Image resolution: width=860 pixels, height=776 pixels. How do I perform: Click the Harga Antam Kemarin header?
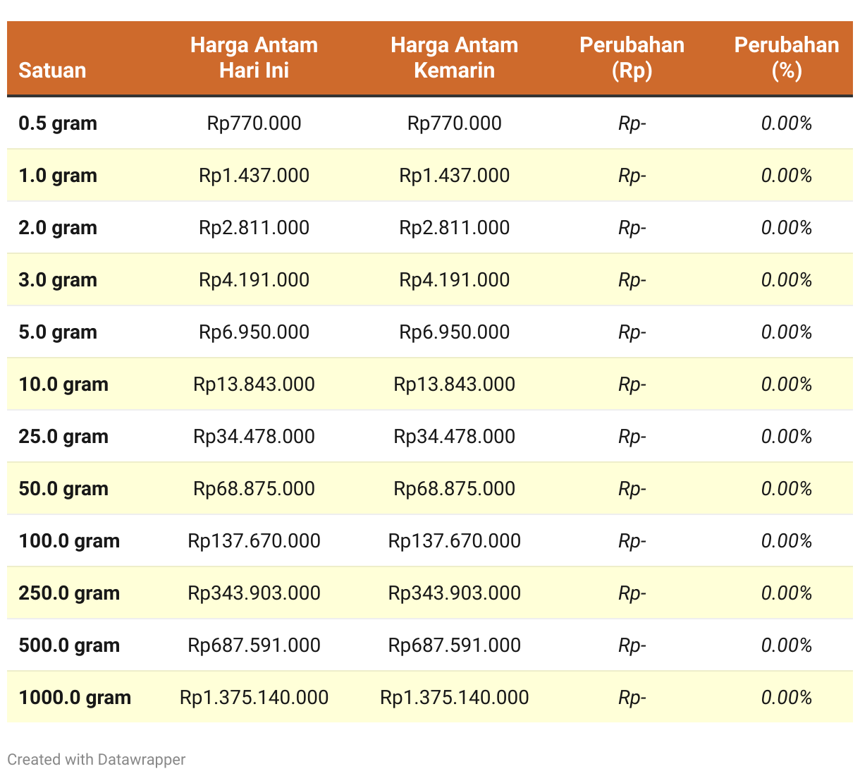point(454,58)
